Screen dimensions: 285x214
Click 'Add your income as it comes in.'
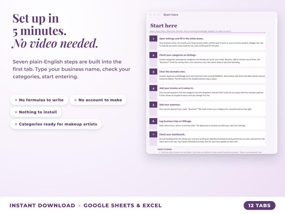pos(177,88)
